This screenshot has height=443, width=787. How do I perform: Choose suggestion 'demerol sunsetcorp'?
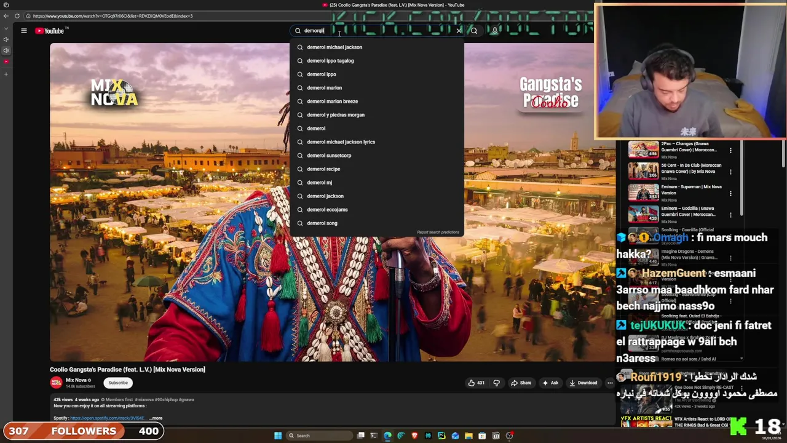(377, 156)
